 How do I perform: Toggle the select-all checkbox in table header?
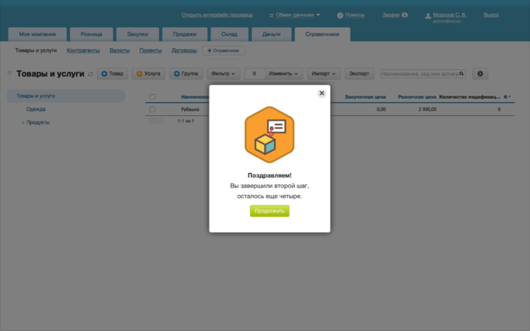coord(152,97)
